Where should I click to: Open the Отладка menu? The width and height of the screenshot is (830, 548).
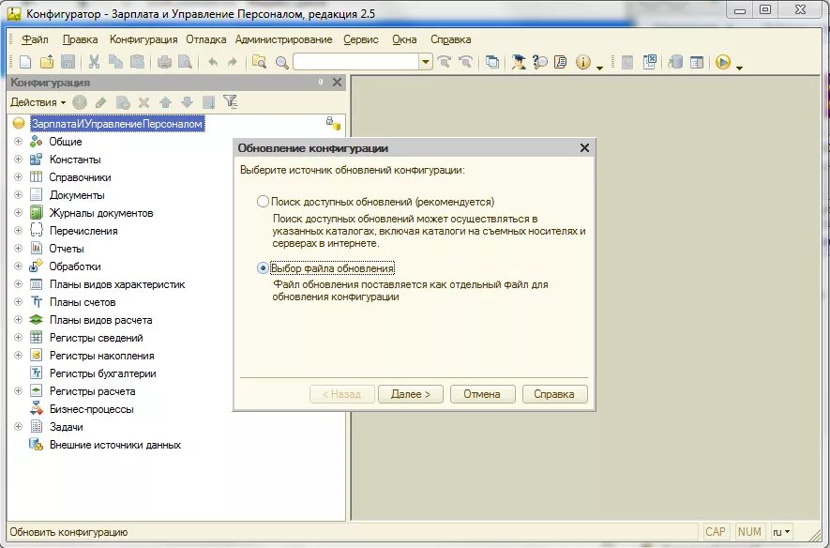pos(206,39)
